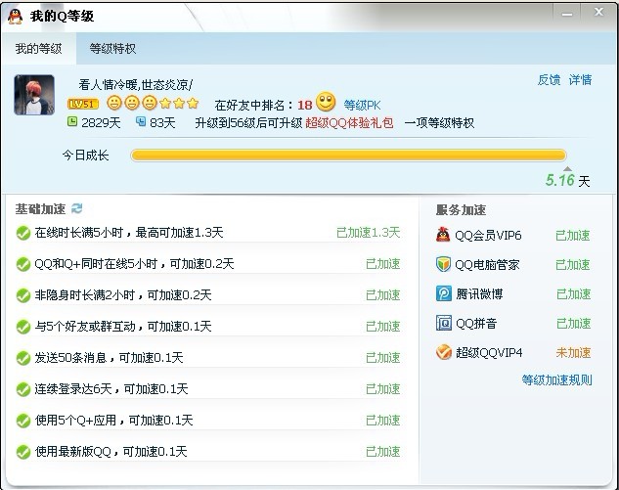Click the text 连续登录达6天，可加速0.1天
Viewport: 619px width, 490px height.
(x=111, y=389)
